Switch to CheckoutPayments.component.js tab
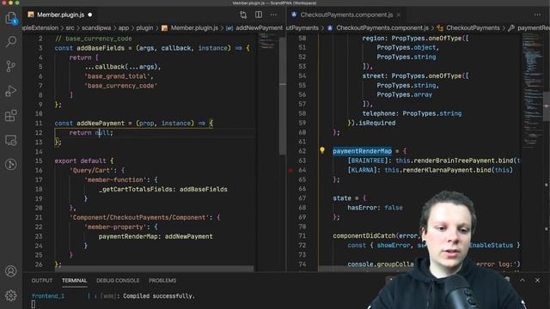This screenshot has height=309, width=550. 346,15
